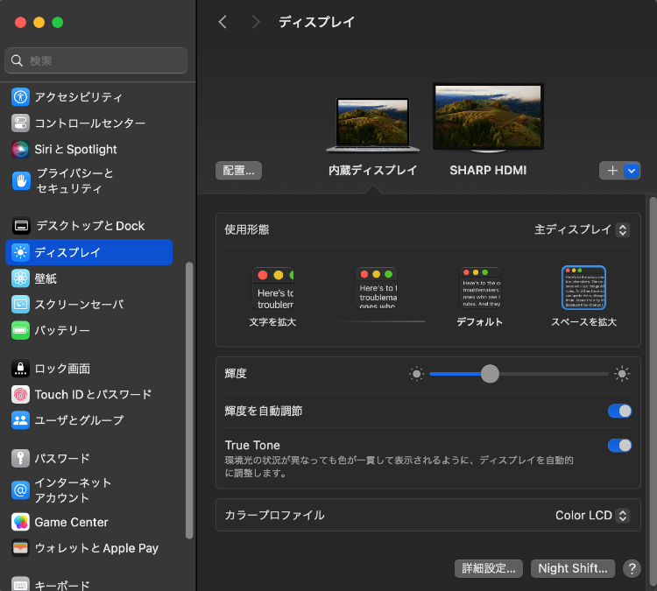Open the 詳細設定... button
Screen dimensions: 657x591
pos(489,568)
